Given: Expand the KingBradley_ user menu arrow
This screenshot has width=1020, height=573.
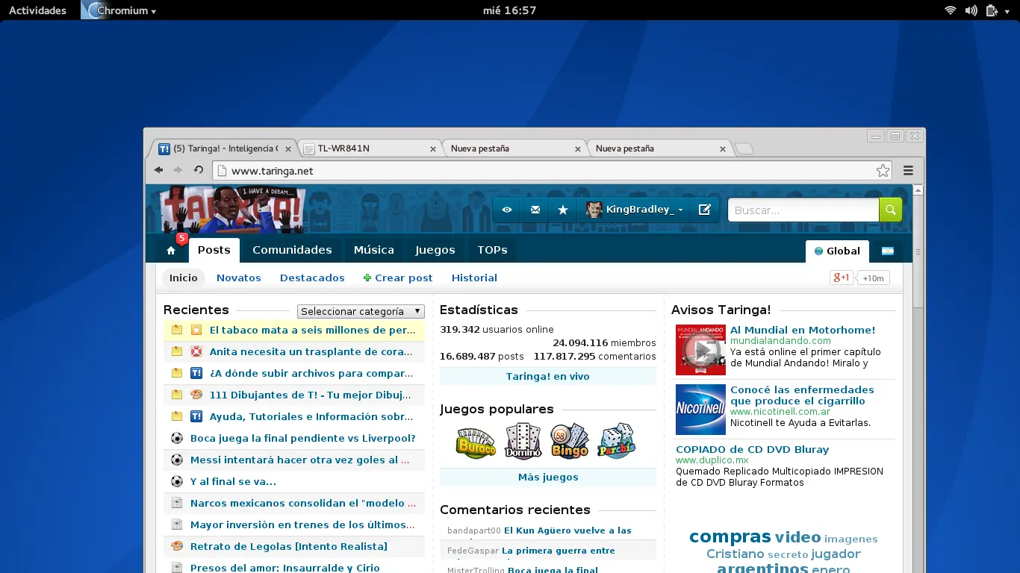Looking at the screenshot, I should [x=680, y=210].
